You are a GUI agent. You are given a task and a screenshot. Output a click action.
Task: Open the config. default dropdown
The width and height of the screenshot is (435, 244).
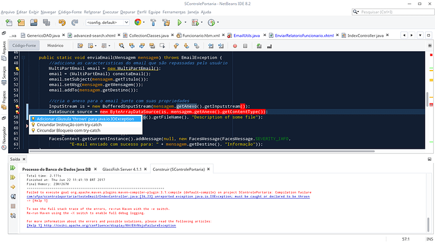point(107,23)
